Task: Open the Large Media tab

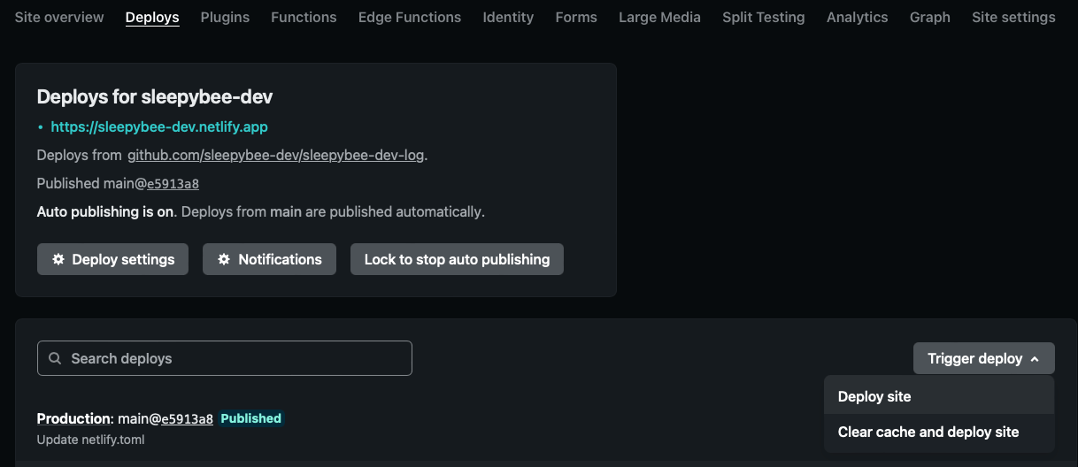Action: [659, 17]
